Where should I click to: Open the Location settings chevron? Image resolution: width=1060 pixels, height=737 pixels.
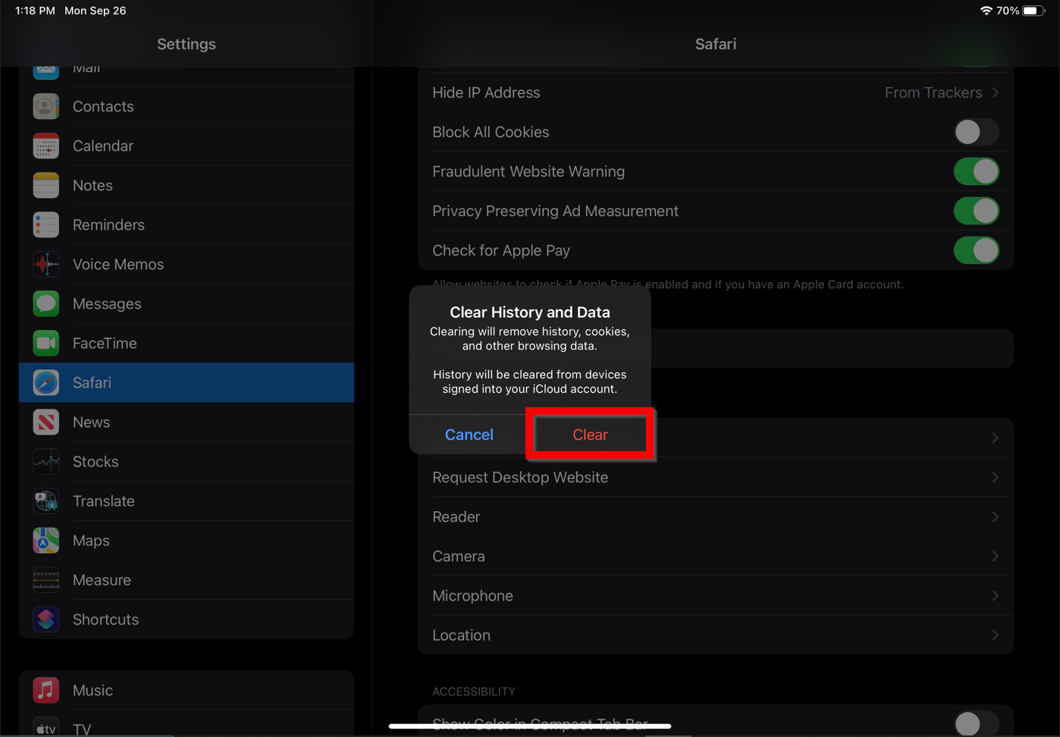996,635
